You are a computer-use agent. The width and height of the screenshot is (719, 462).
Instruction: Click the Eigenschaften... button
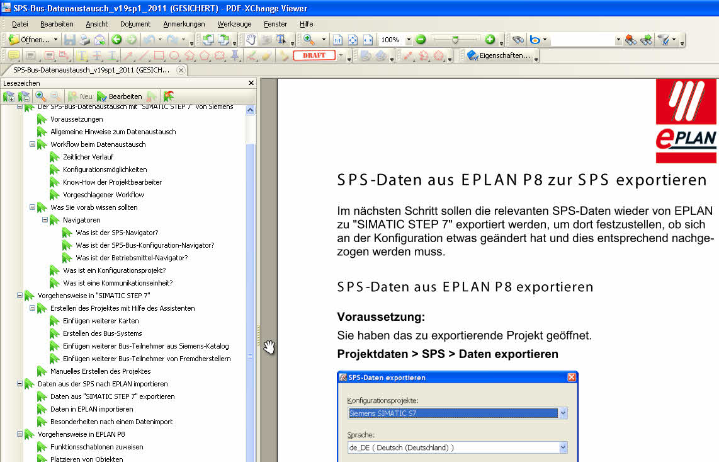tap(499, 55)
